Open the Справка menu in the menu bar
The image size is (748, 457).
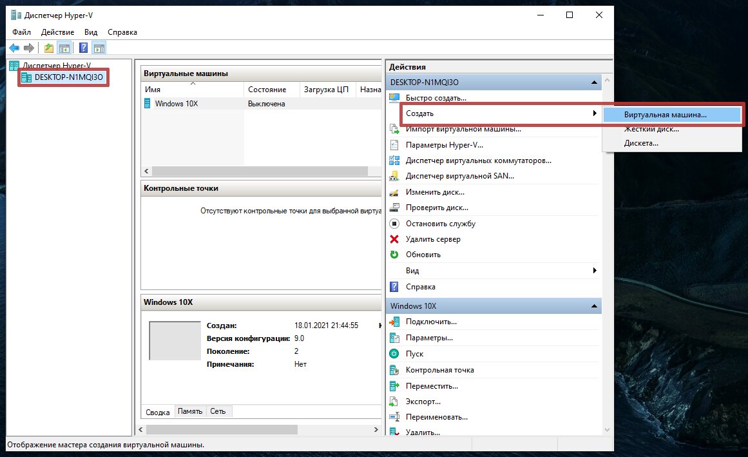(122, 32)
